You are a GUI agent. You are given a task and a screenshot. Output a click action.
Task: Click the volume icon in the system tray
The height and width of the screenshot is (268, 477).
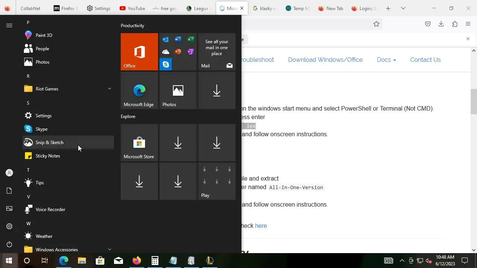point(429,261)
